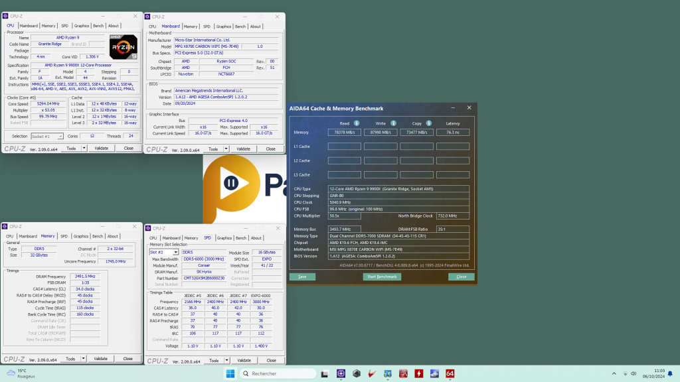This screenshot has height=382, width=680.
Task: Switch to the Graphics tab in CPU-Z
Action: click(x=80, y=25)
